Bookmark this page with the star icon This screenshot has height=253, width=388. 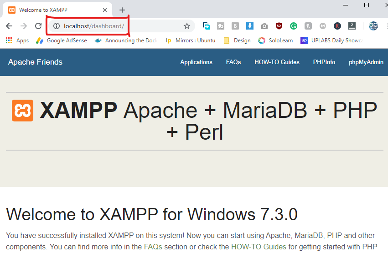pyautogui.click(x=187, y=26)
